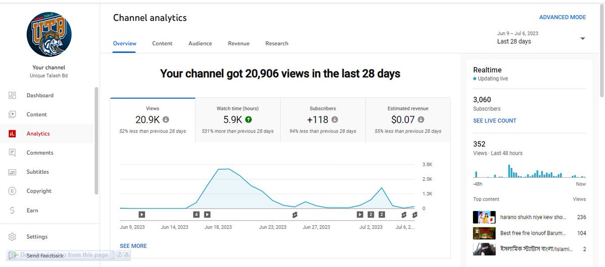Click the down-arrow trend icon next to $0.07
This screenshot has width=605, height=267.
(x=421, y=120)
